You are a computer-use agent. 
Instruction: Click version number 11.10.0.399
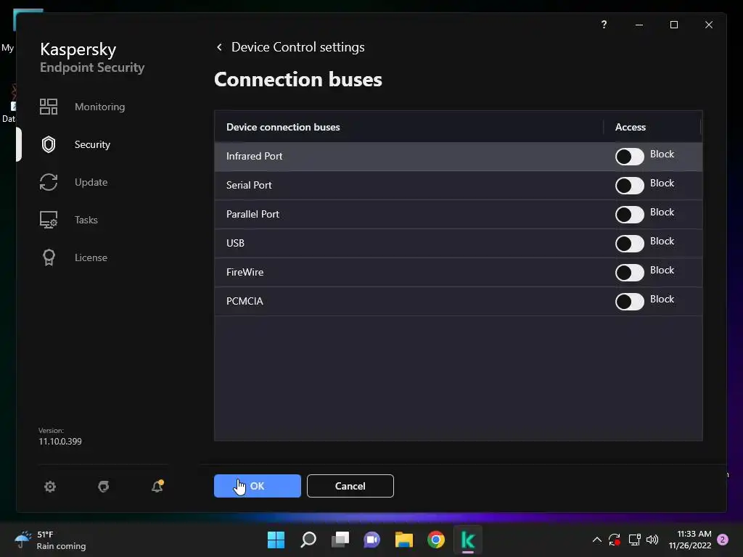[60, 442]
